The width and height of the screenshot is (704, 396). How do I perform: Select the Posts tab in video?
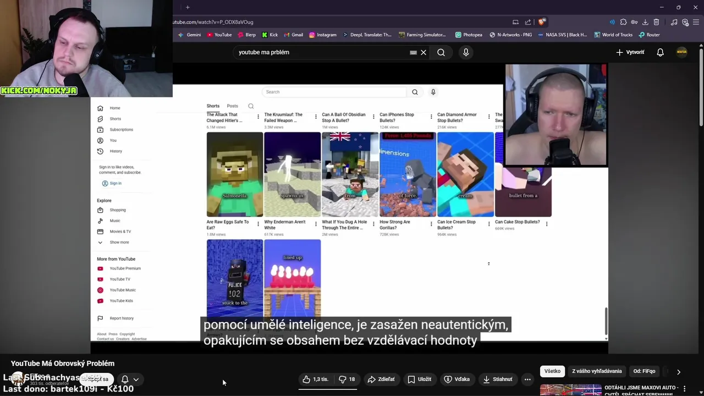[x=232, y=106]
